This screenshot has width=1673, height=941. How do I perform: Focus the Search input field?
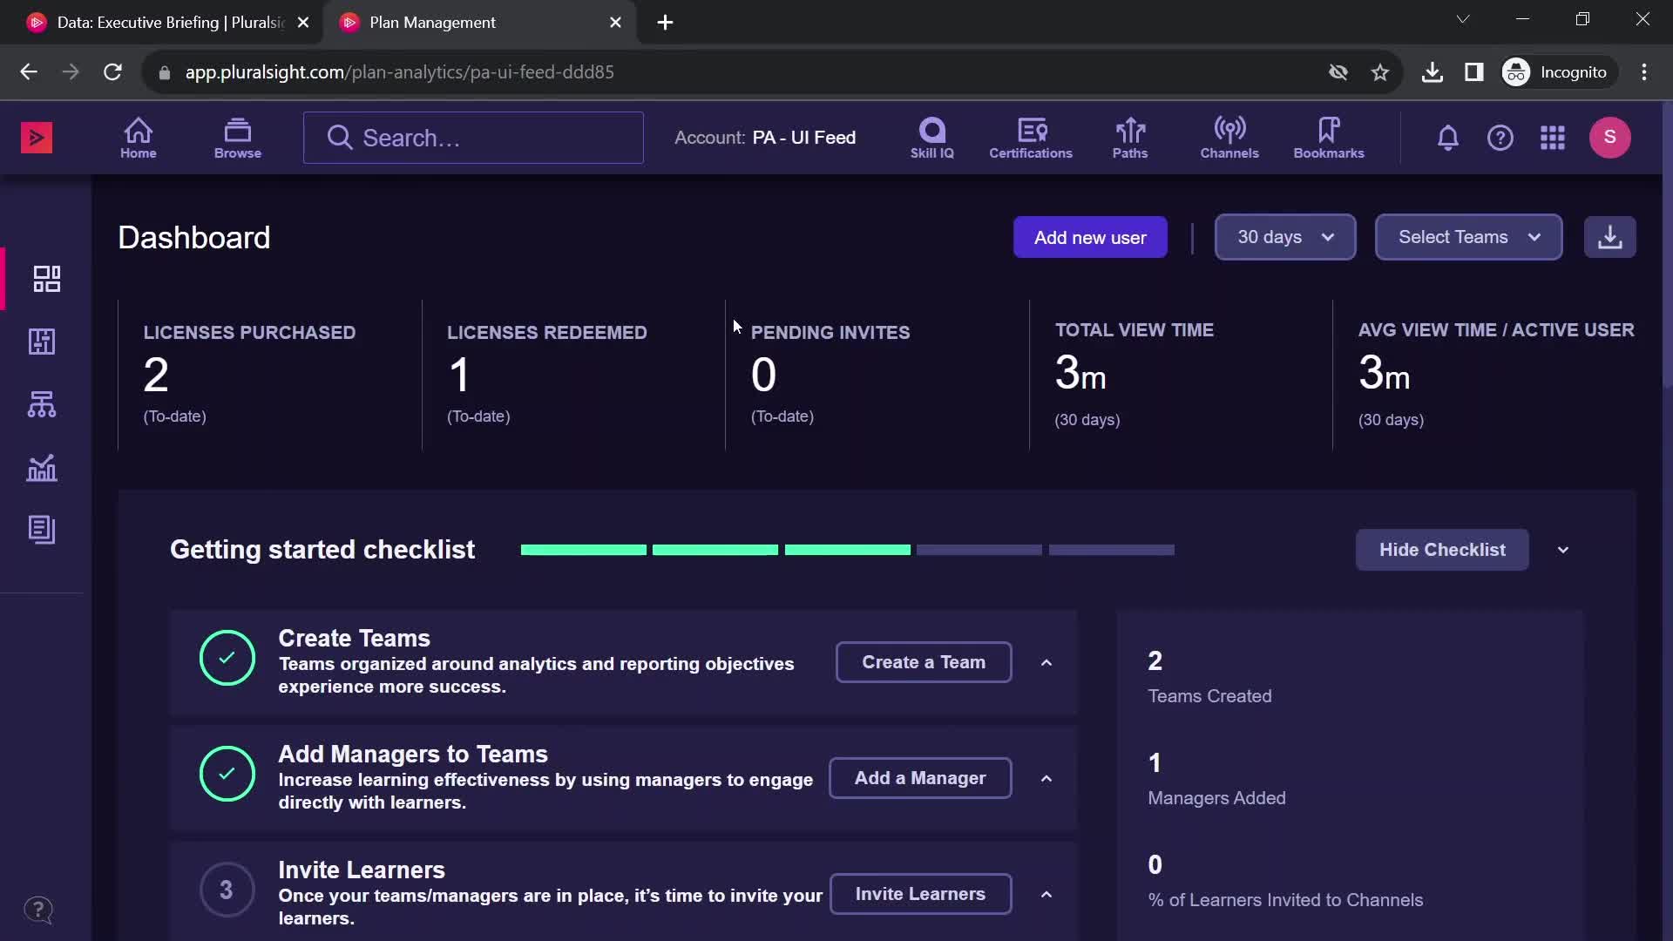473,138
